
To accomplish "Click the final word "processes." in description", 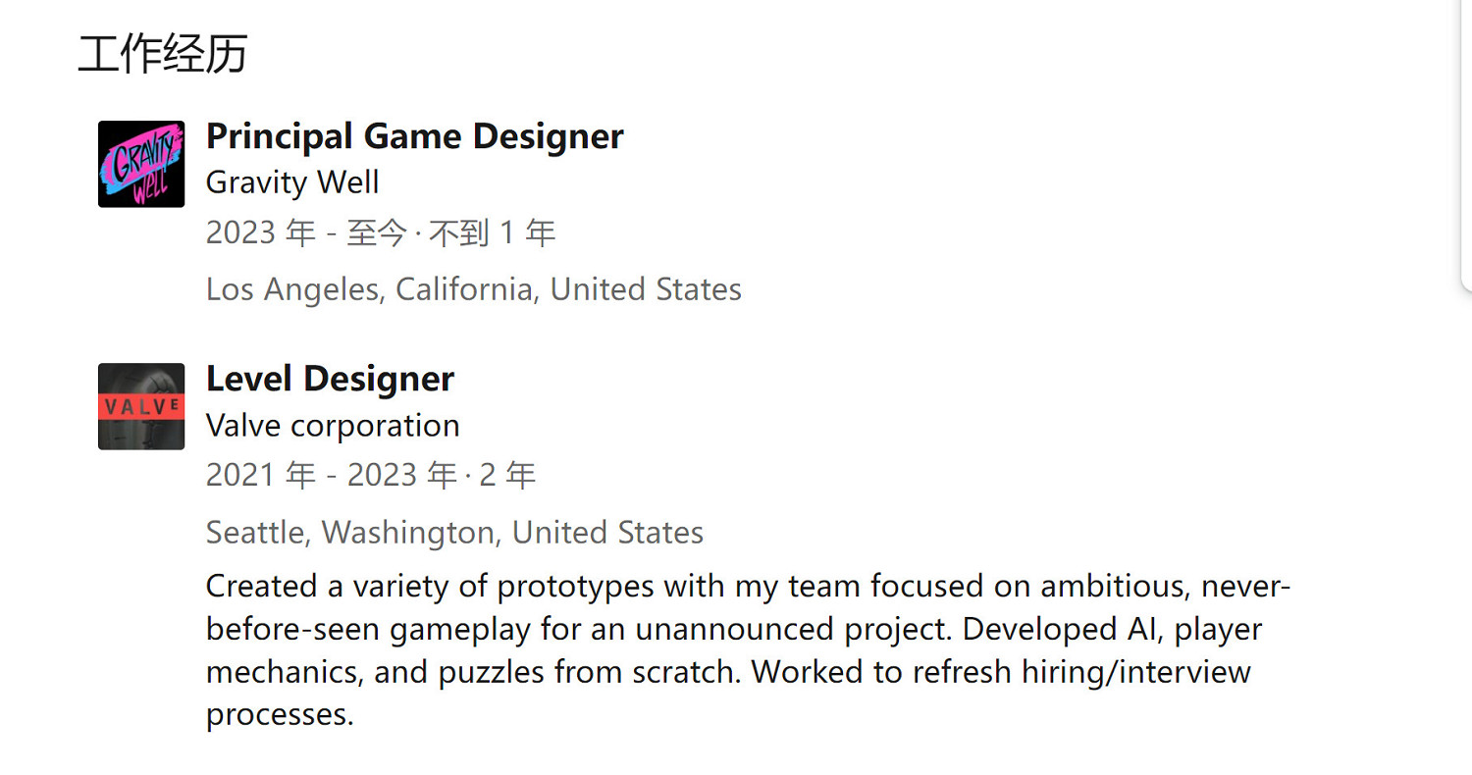I will tap(279, 714).
